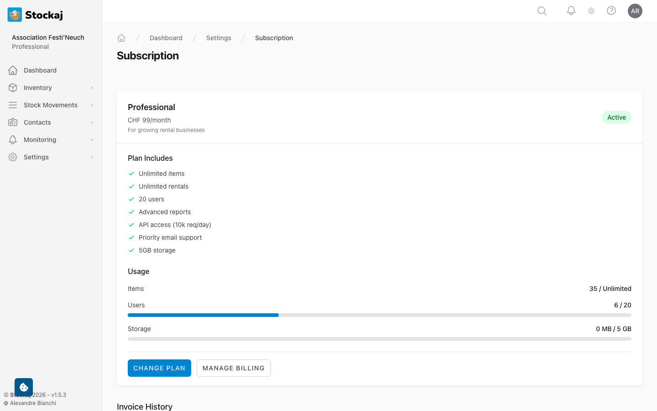Click Association Festi'Neuch organization name
The height and width of the screenshot is (411, 657).
tap(48, 37)
